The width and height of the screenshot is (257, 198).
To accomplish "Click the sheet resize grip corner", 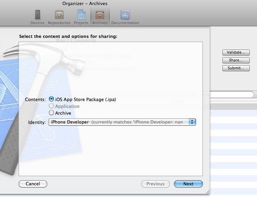I will pyautogui.click(x=208, y=192).
